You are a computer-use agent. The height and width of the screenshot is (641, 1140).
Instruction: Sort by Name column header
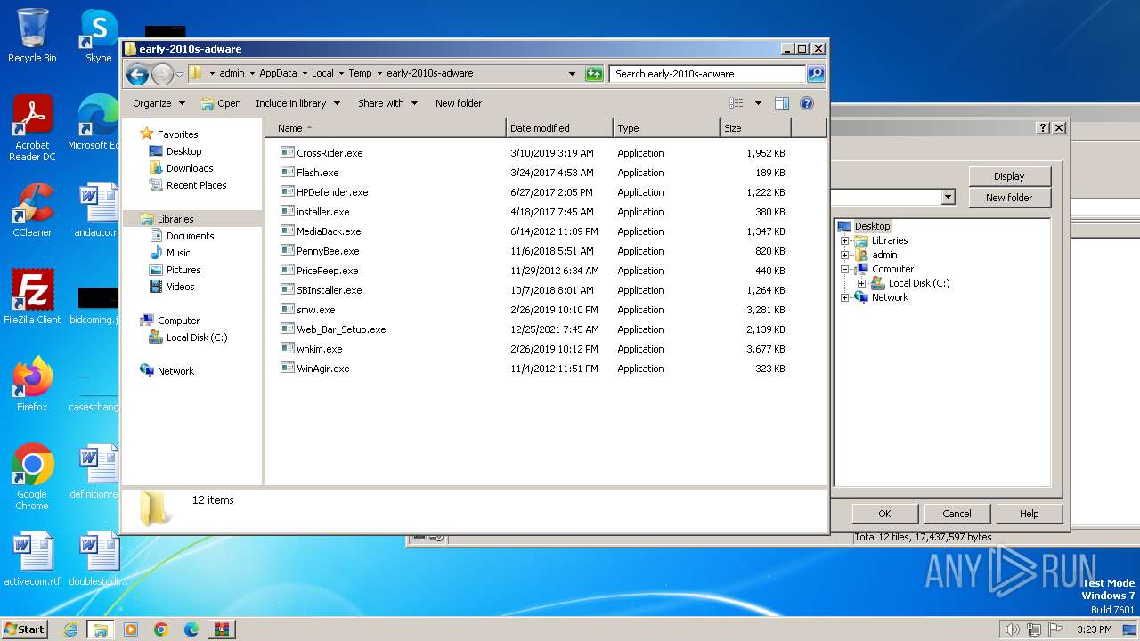(x=385, y=128)
